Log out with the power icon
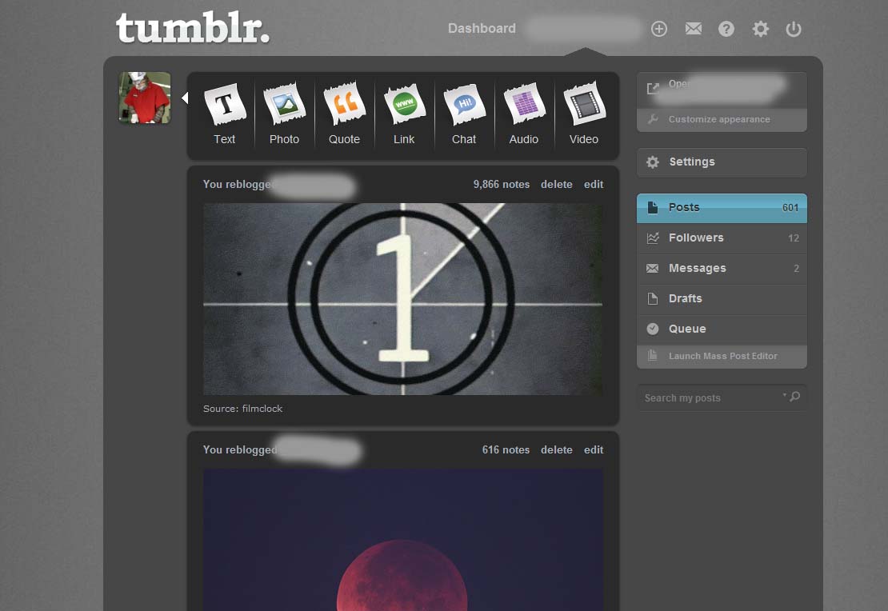Screen dimensions: 888x611 794,29
